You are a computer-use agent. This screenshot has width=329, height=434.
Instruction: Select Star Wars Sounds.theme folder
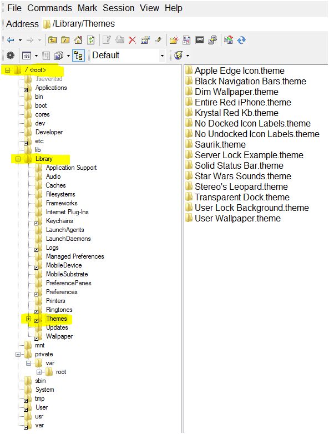click(243, 176)
